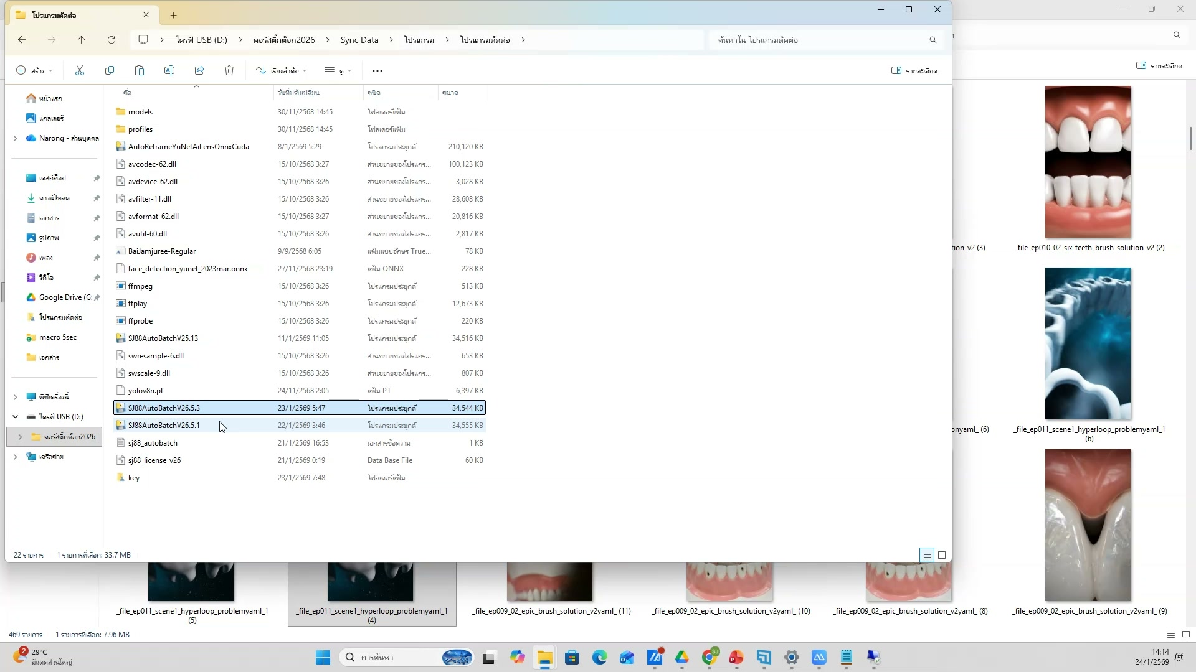Go up one folder level

[82, 40]
